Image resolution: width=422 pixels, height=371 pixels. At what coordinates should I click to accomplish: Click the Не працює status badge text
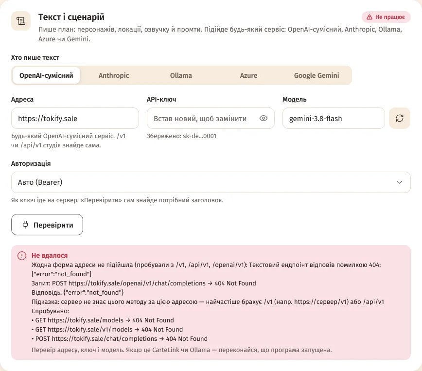[x=390, y=17]
